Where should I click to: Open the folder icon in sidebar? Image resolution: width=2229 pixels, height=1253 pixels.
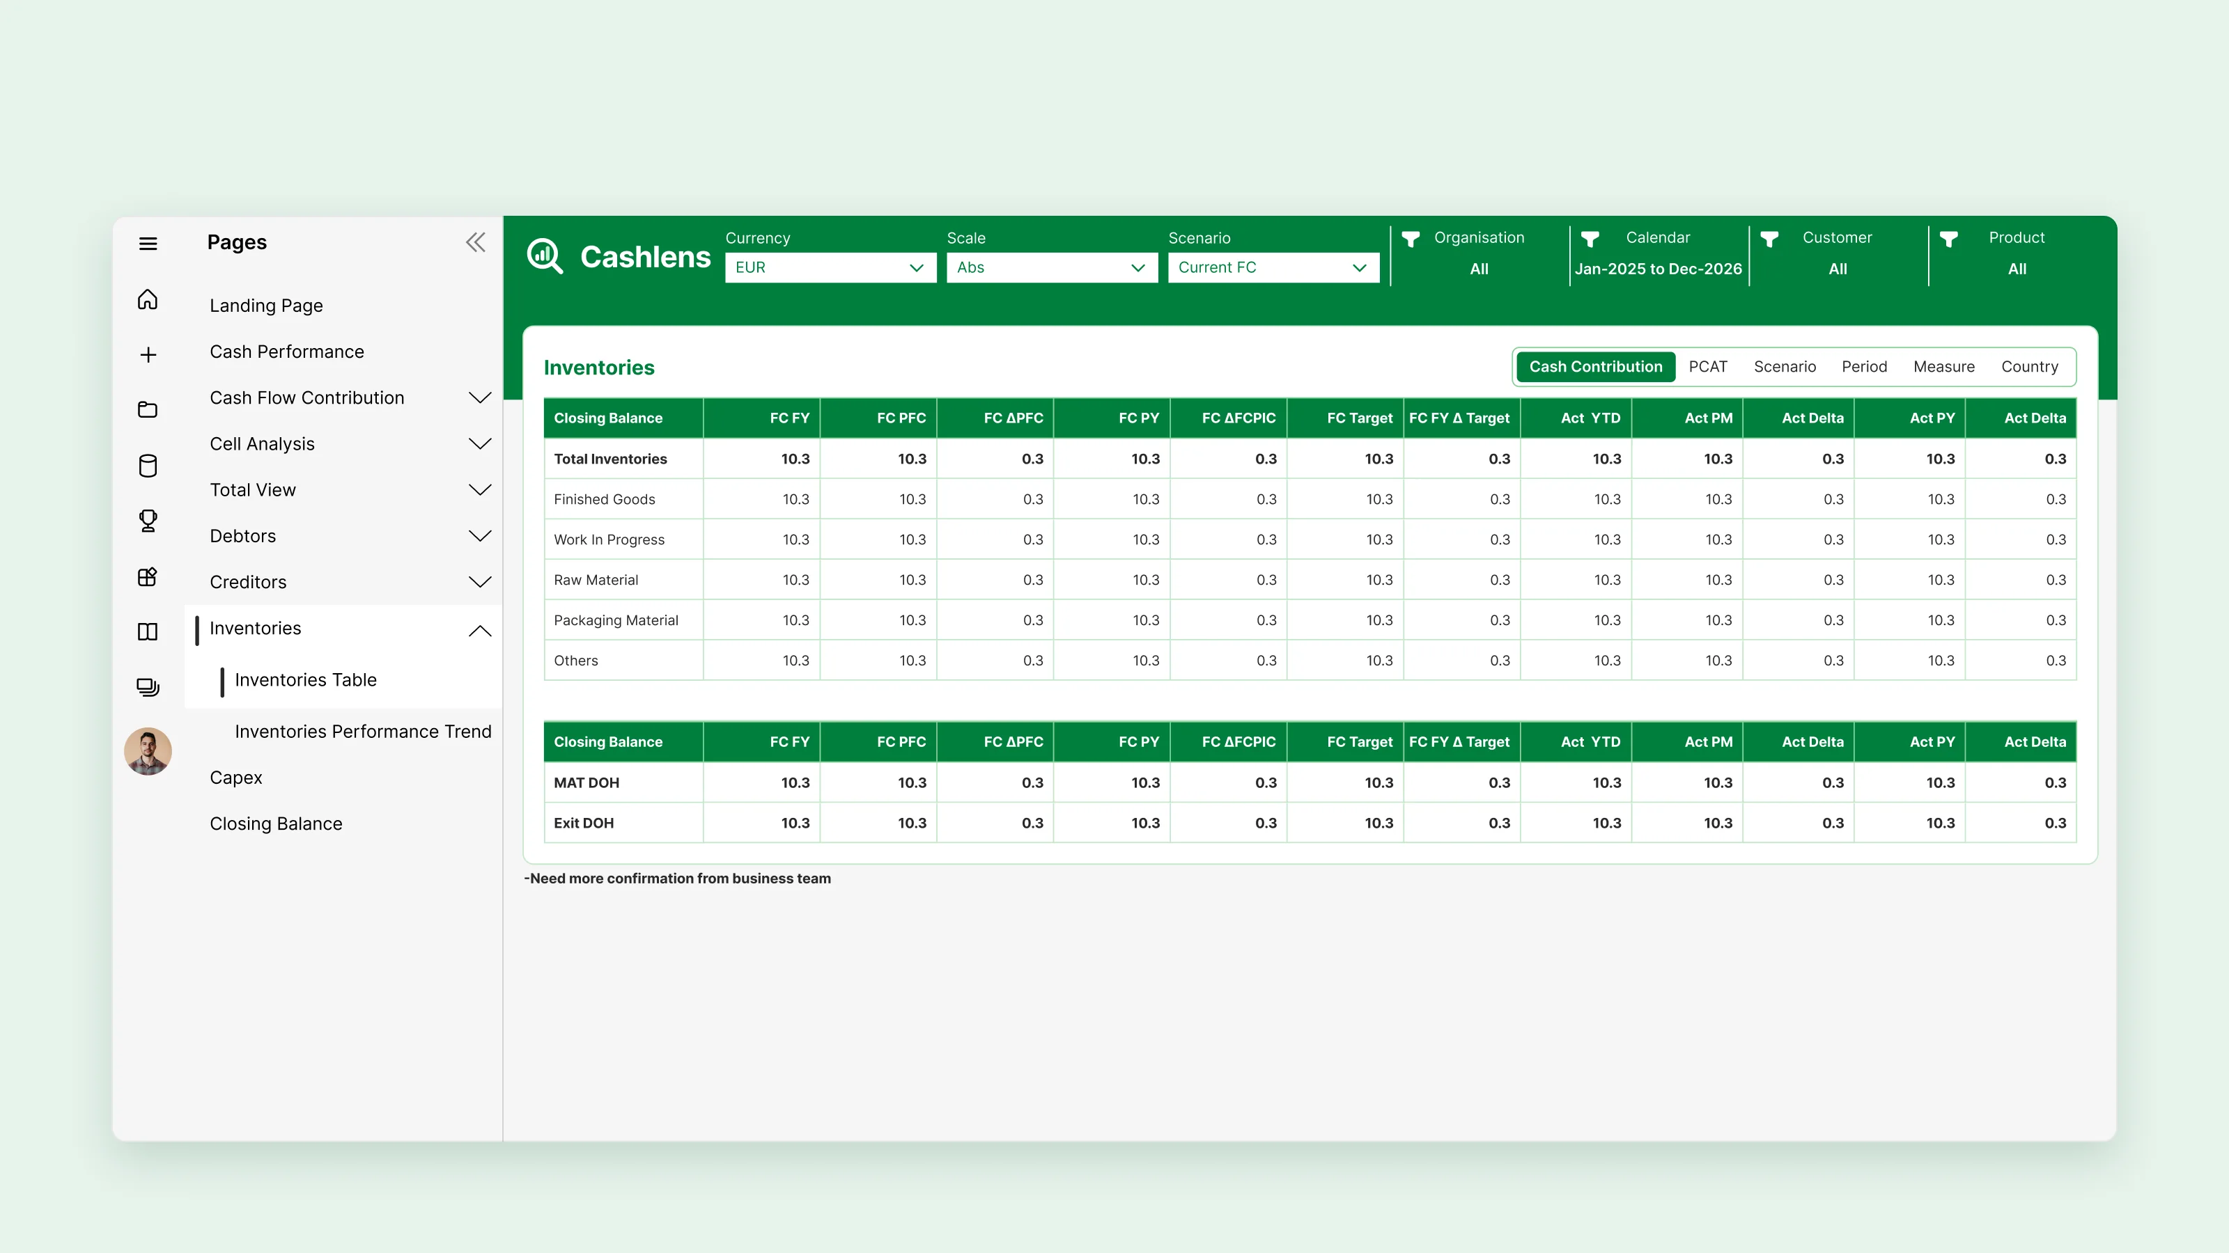click(148, 410)
